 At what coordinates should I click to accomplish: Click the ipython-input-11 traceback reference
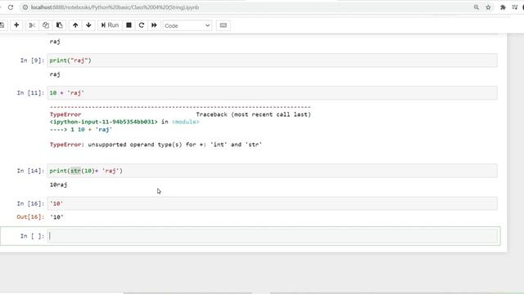[104, 122]
